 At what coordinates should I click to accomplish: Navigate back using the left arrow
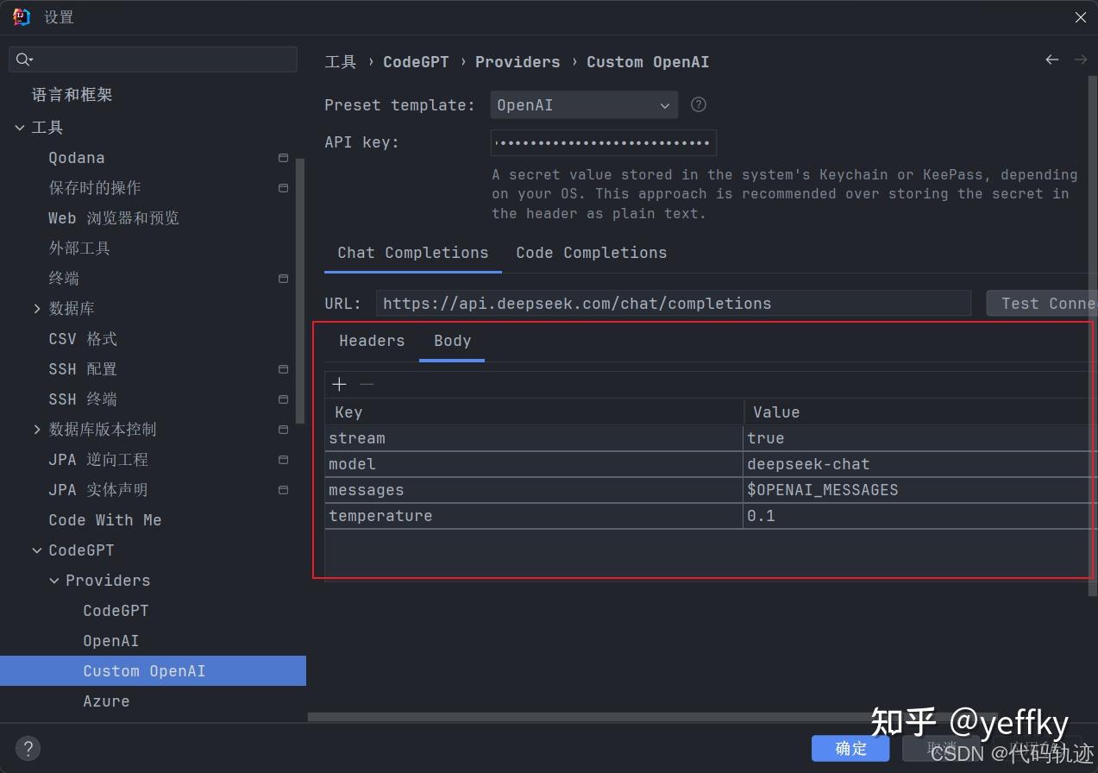pos(1051,60)
